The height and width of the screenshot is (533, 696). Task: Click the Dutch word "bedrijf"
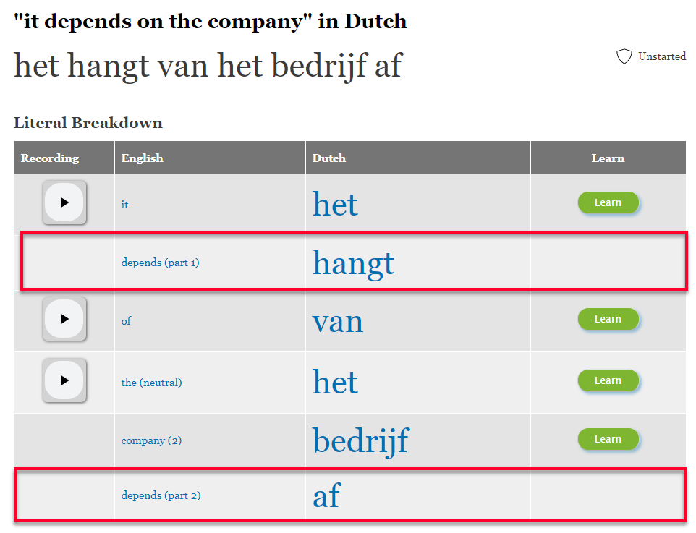pos(361,441)
